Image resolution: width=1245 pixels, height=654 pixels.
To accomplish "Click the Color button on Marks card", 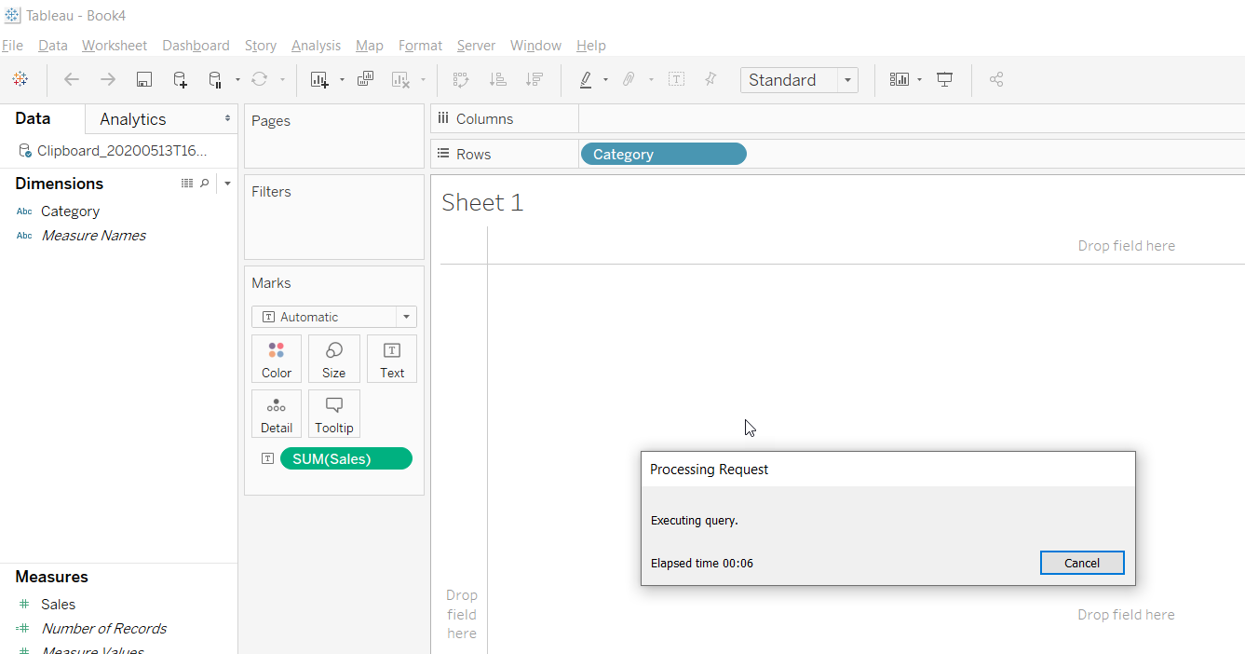I will pos(277,359).
